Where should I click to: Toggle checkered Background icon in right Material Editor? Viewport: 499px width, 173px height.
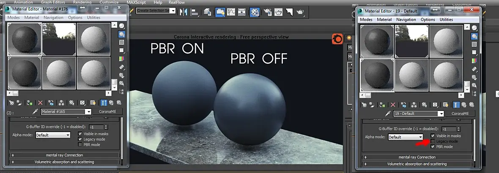click(x=474, y=44)
